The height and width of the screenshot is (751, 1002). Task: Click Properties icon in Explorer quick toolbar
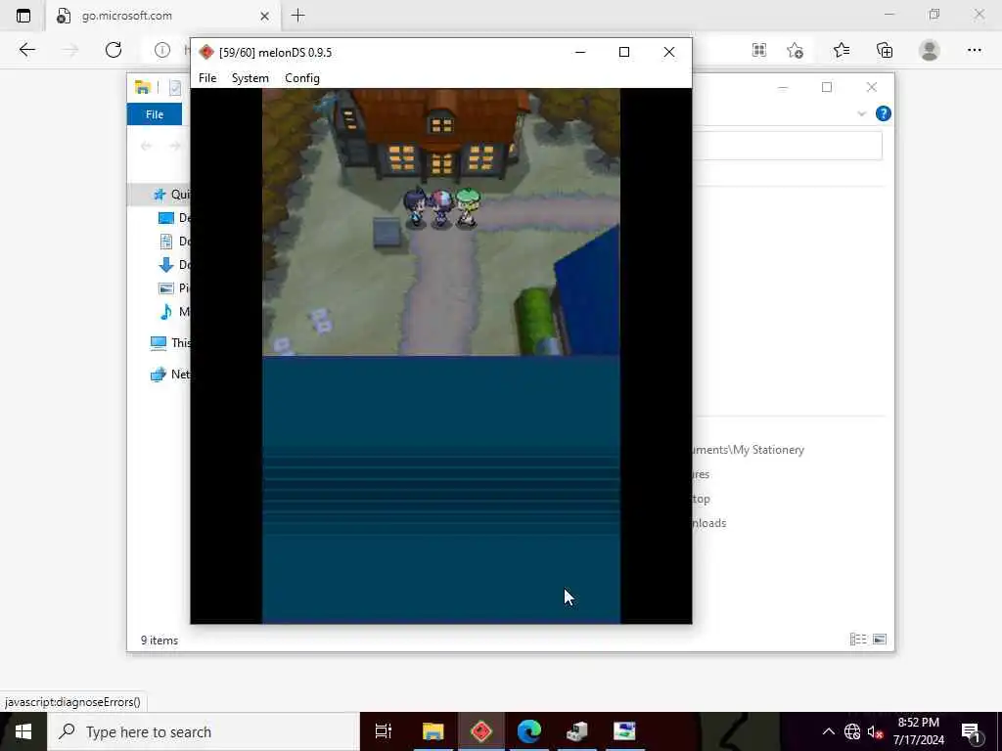coord(175,87)
